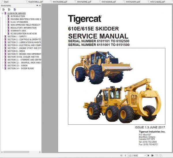The height and width of the screenshot is (158, 173).
Task: Open SECTION 1 - SAFETY bookmark
Action: (x=17, y=37)
